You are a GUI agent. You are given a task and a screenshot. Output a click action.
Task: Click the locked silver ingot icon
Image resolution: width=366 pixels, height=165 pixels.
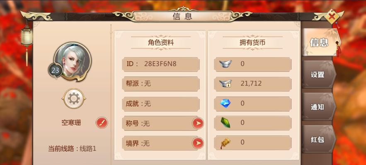tap(225, 83)
